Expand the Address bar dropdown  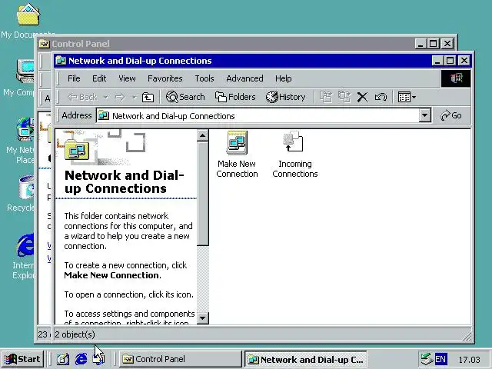pos(424,115)
